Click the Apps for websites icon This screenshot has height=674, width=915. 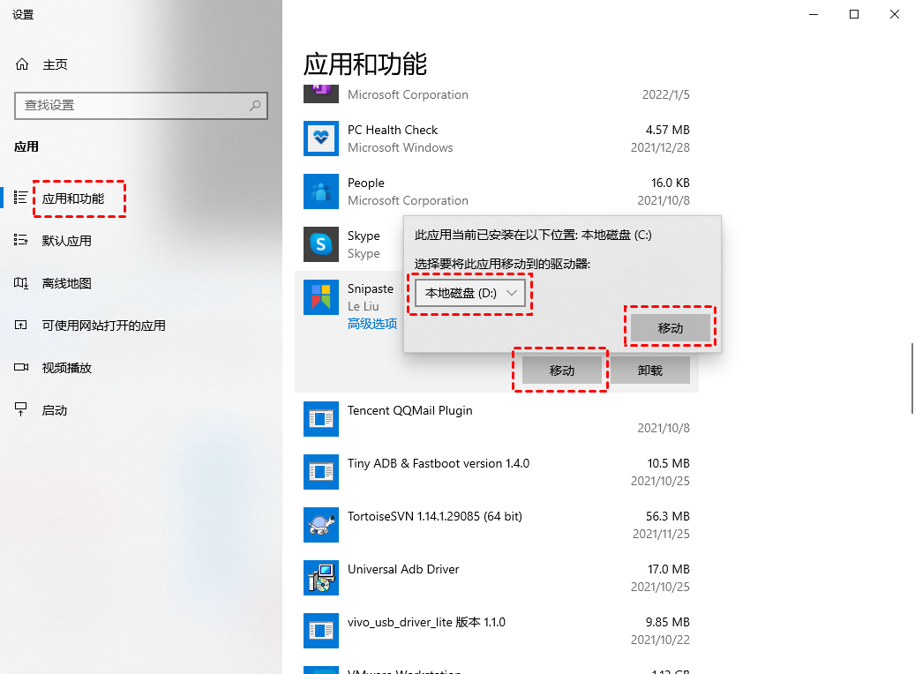(x=21, y=325)
